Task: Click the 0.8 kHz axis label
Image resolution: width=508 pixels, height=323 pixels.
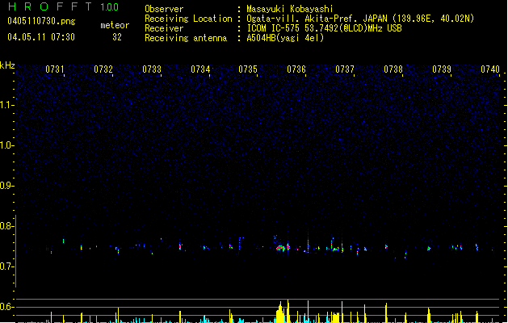Action: point(7,226)
